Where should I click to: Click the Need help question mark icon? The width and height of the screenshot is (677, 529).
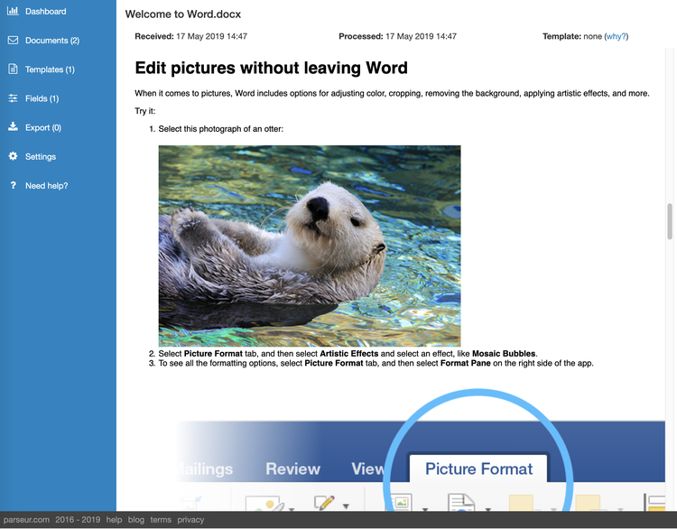point(14,185)
